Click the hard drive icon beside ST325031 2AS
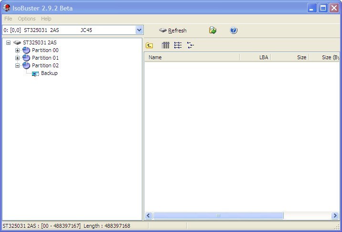Screen dimensions: 342x232 point(17,42)
